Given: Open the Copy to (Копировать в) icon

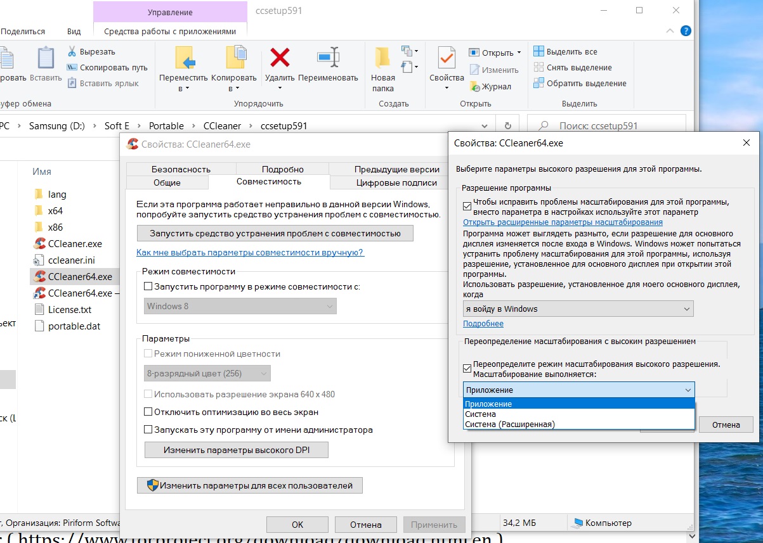Looking at the screenshot, I should (236, 58).
